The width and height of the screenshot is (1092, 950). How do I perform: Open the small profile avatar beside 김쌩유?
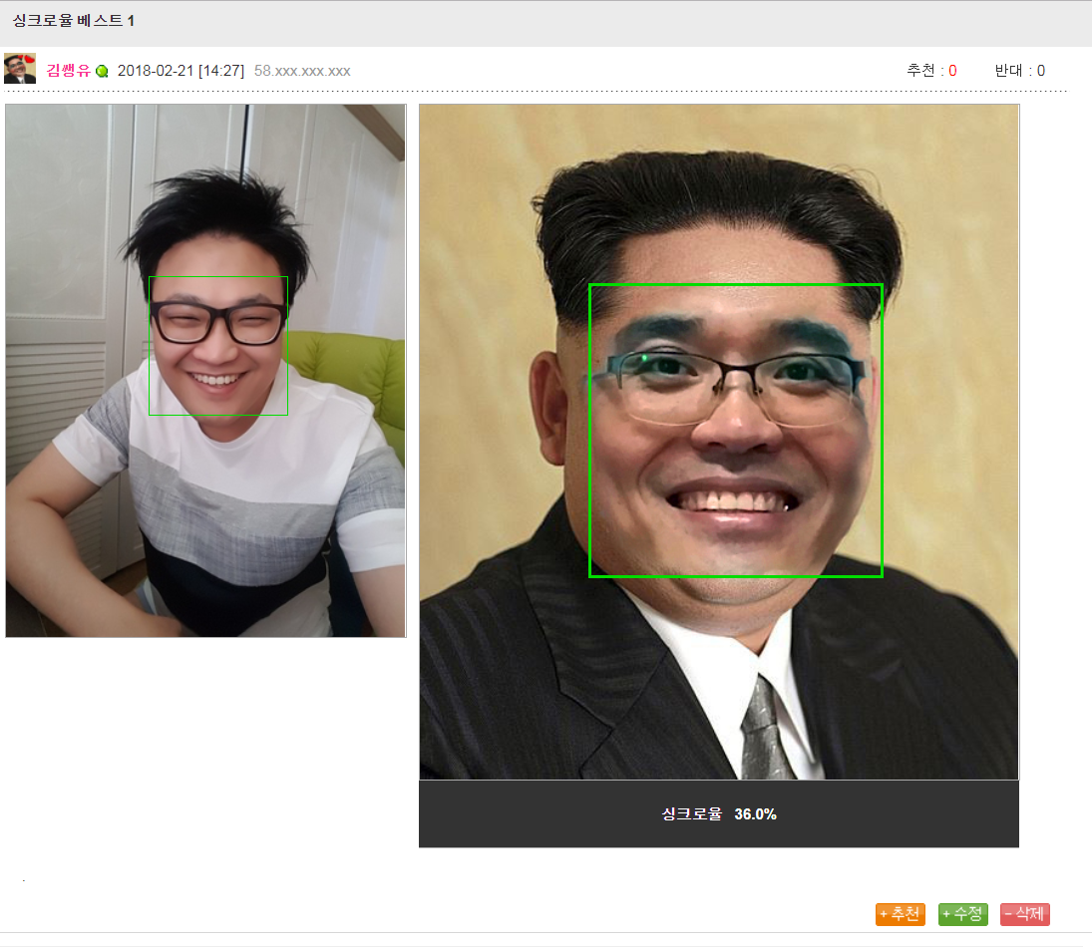click(x=20, y=69)
